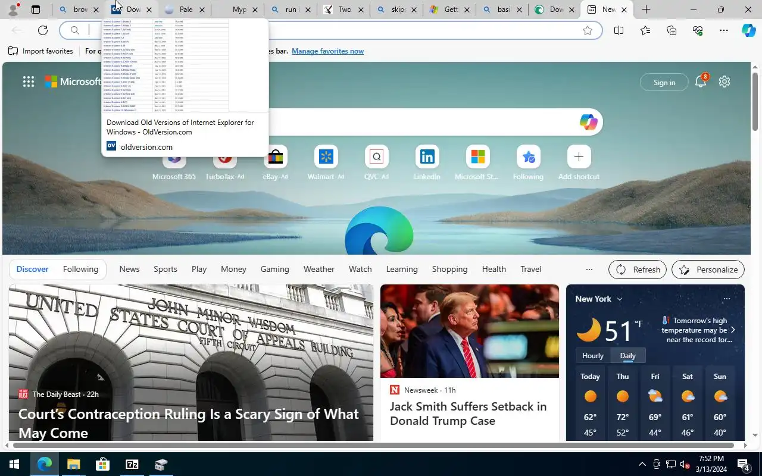Add page to favorites star icon
The width and height of the screenshot is (762, 476).
(588, 30)
